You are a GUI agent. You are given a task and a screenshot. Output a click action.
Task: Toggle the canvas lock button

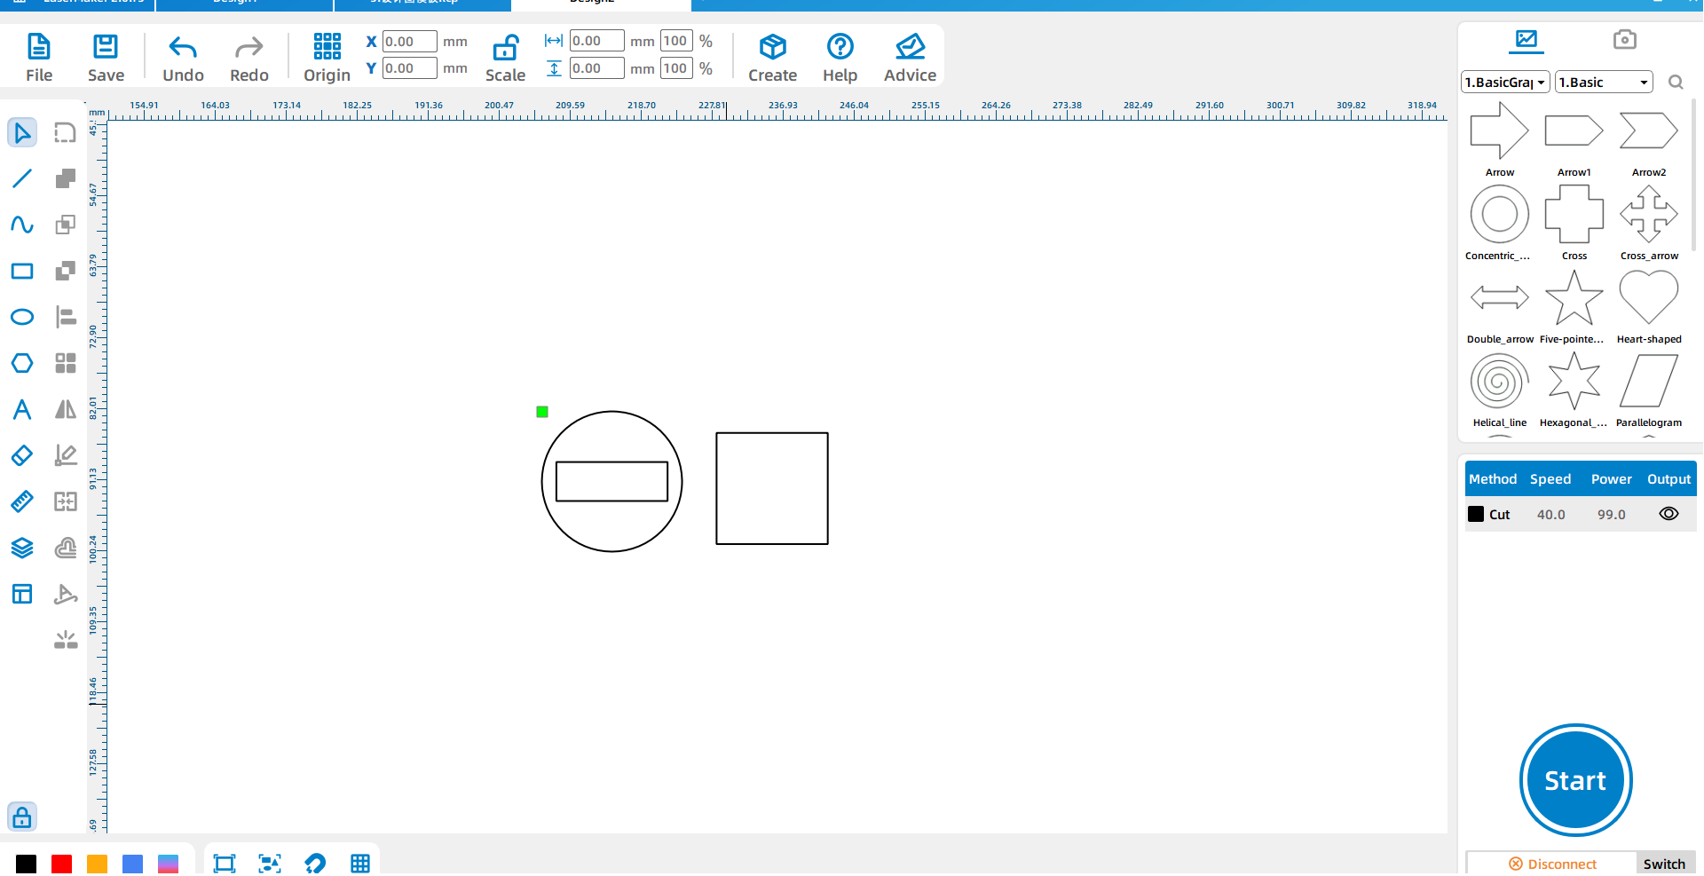[22, 817]
